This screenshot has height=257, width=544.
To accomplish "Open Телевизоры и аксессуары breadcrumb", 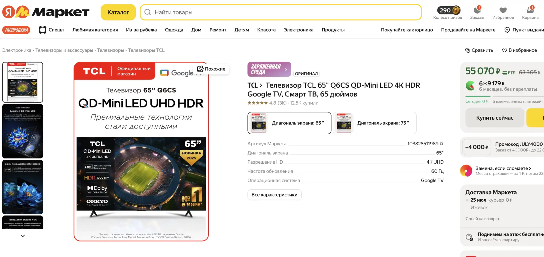I will pyautogui.click(x=64, y=50).
